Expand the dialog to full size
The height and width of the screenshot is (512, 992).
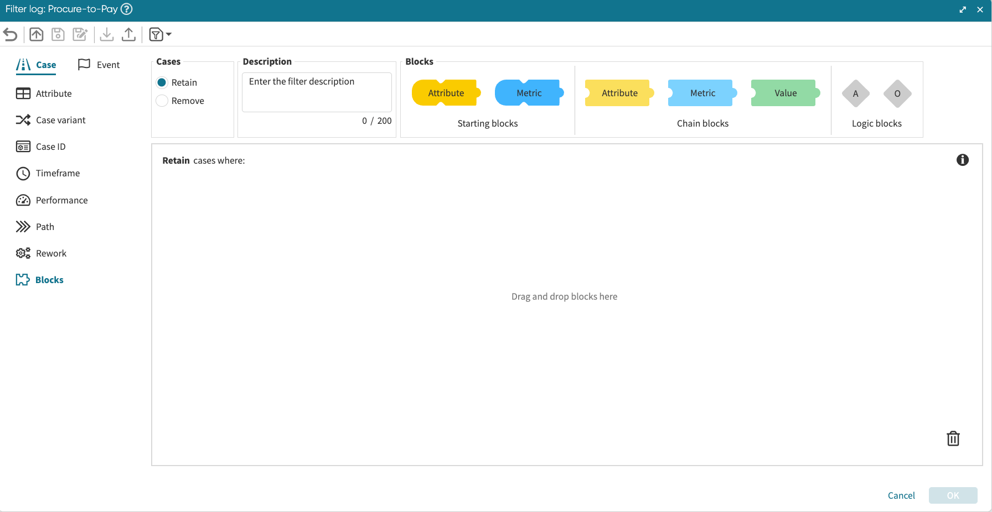coord(963,9)
